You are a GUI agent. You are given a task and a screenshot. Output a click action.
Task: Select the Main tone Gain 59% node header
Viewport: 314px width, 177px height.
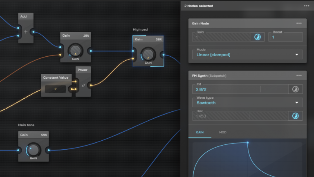click(x=34, y=135)
